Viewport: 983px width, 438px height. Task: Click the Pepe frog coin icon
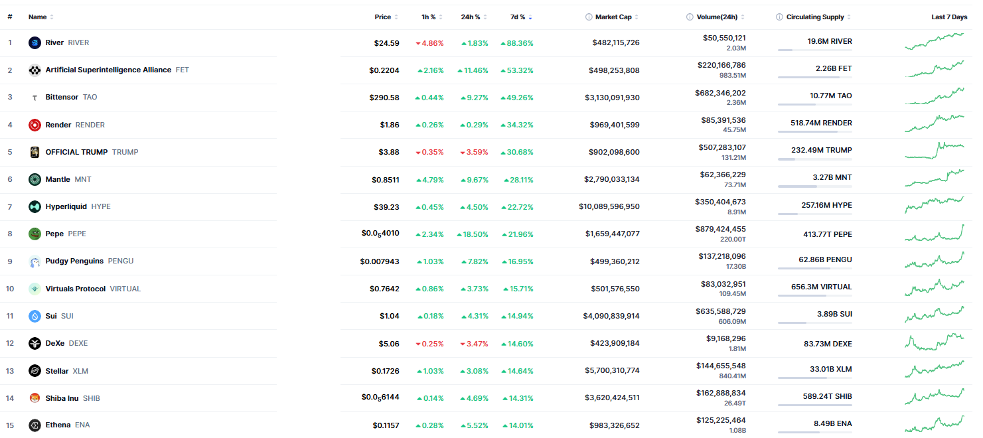35,234
